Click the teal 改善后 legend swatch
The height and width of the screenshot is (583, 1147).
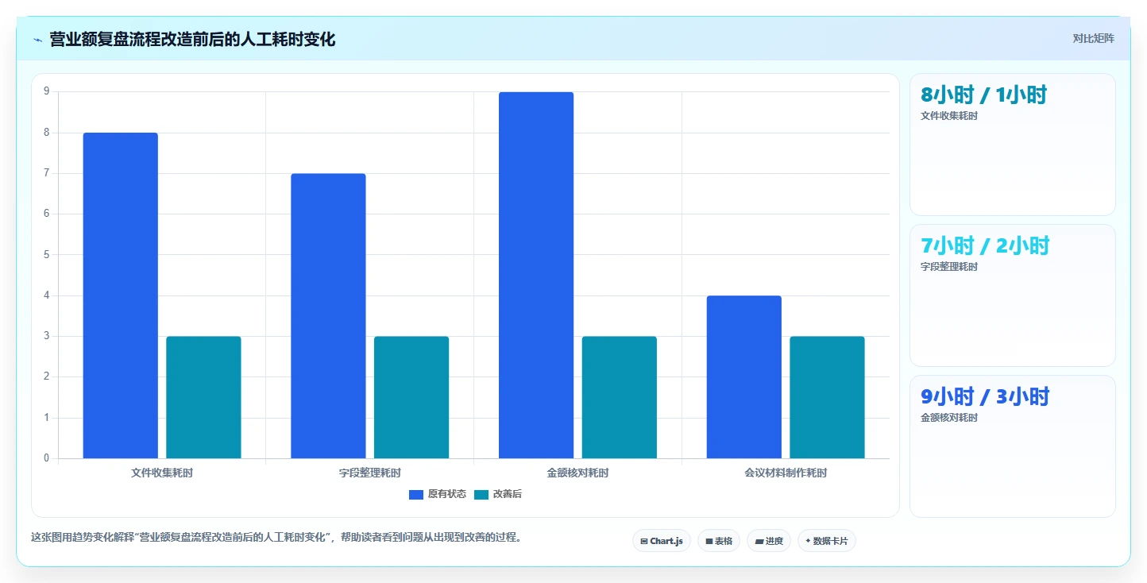(481, 495)
